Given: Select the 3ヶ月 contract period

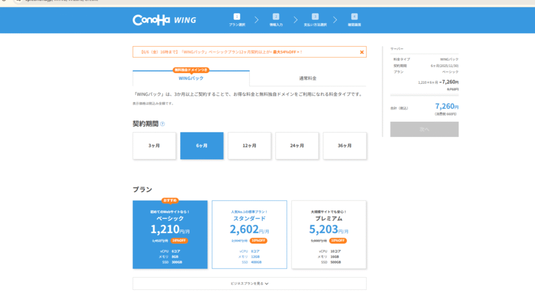Looking at the screenshot, I should click(x=154, y=146).
